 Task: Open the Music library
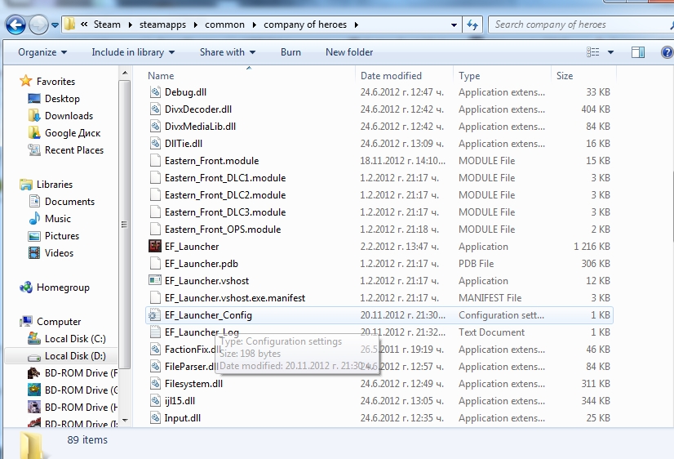[58, 219]
